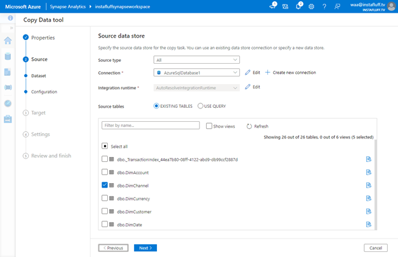Click pencil Edit icon beside Connection
This screenshot has height=257, width=398.
point(247,73)
